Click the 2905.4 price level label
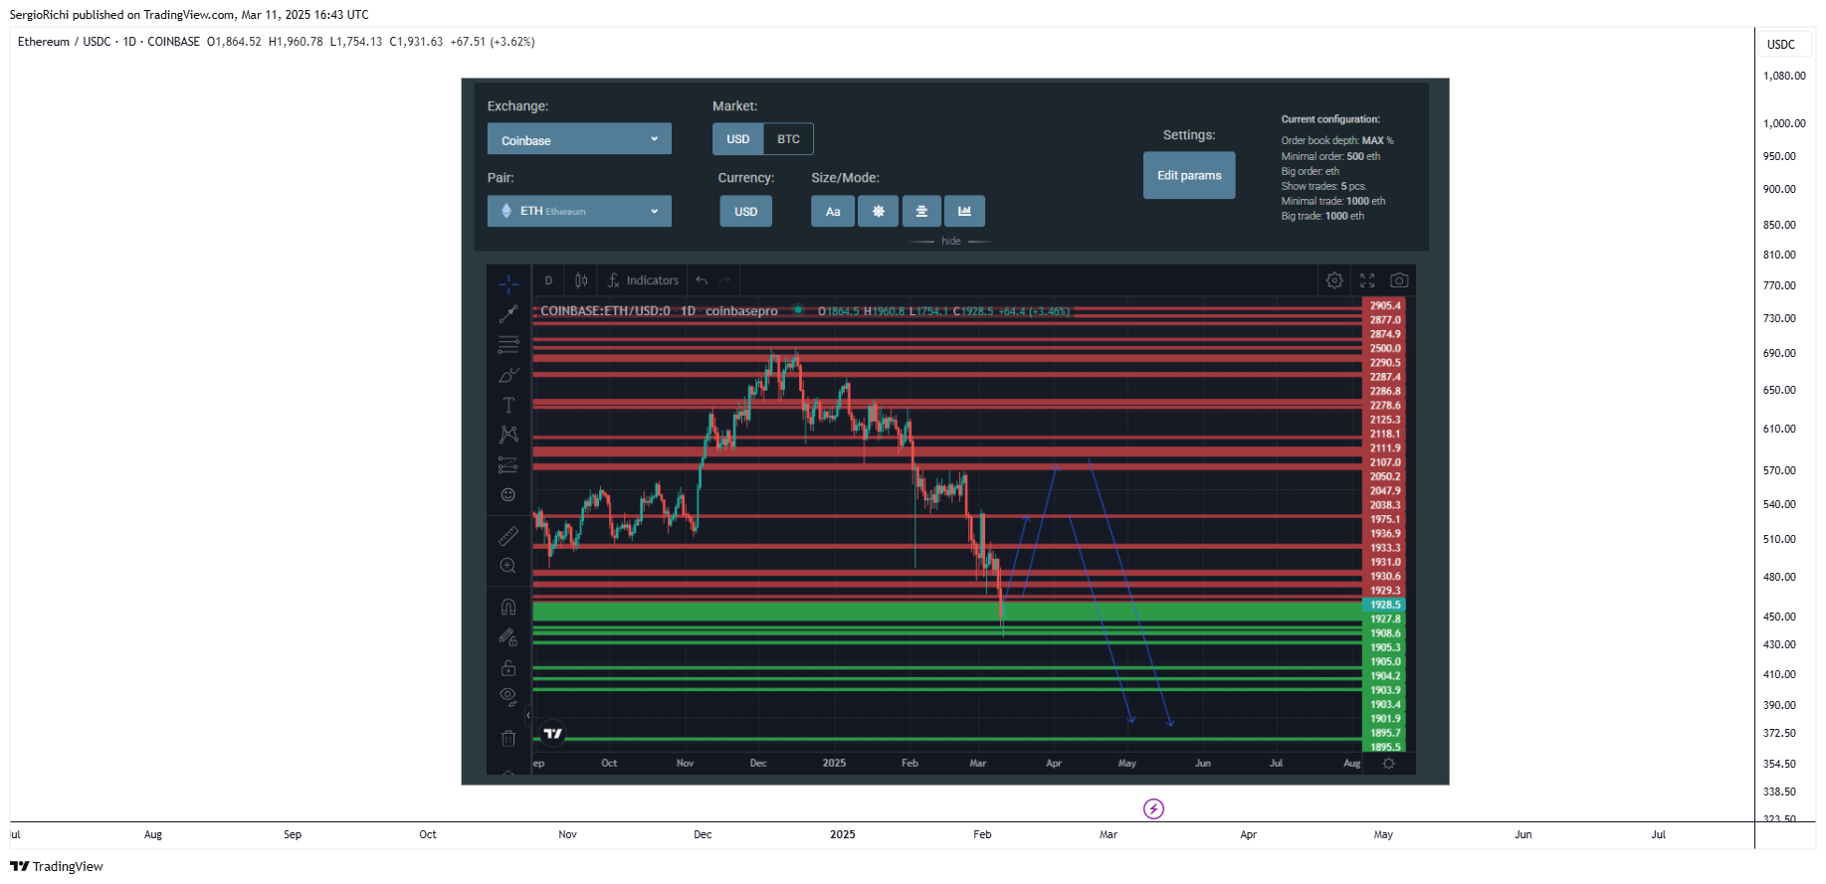 click(1385, 306)
